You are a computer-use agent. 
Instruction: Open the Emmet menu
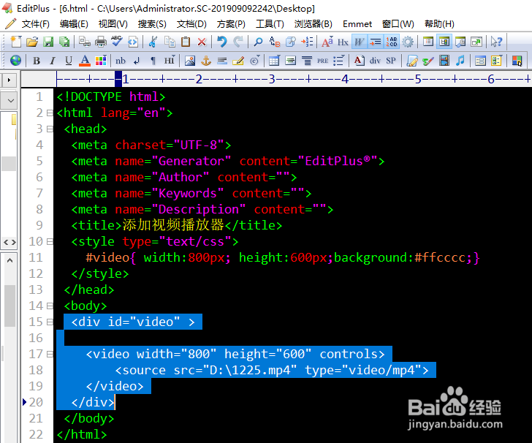click(357, 24)
